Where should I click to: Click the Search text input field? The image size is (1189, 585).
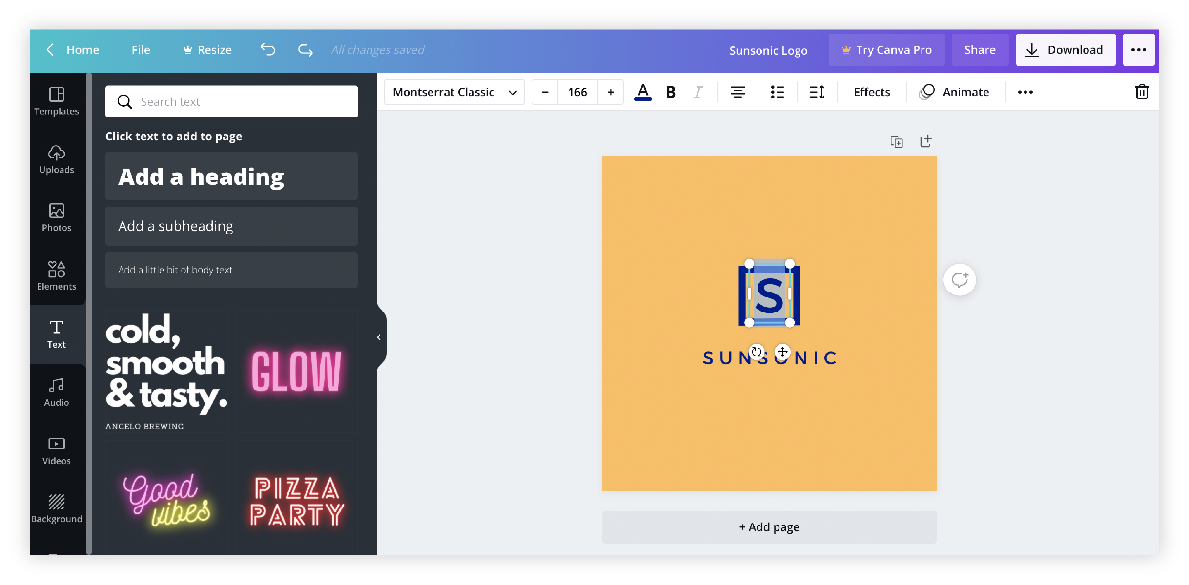(231, 101)
